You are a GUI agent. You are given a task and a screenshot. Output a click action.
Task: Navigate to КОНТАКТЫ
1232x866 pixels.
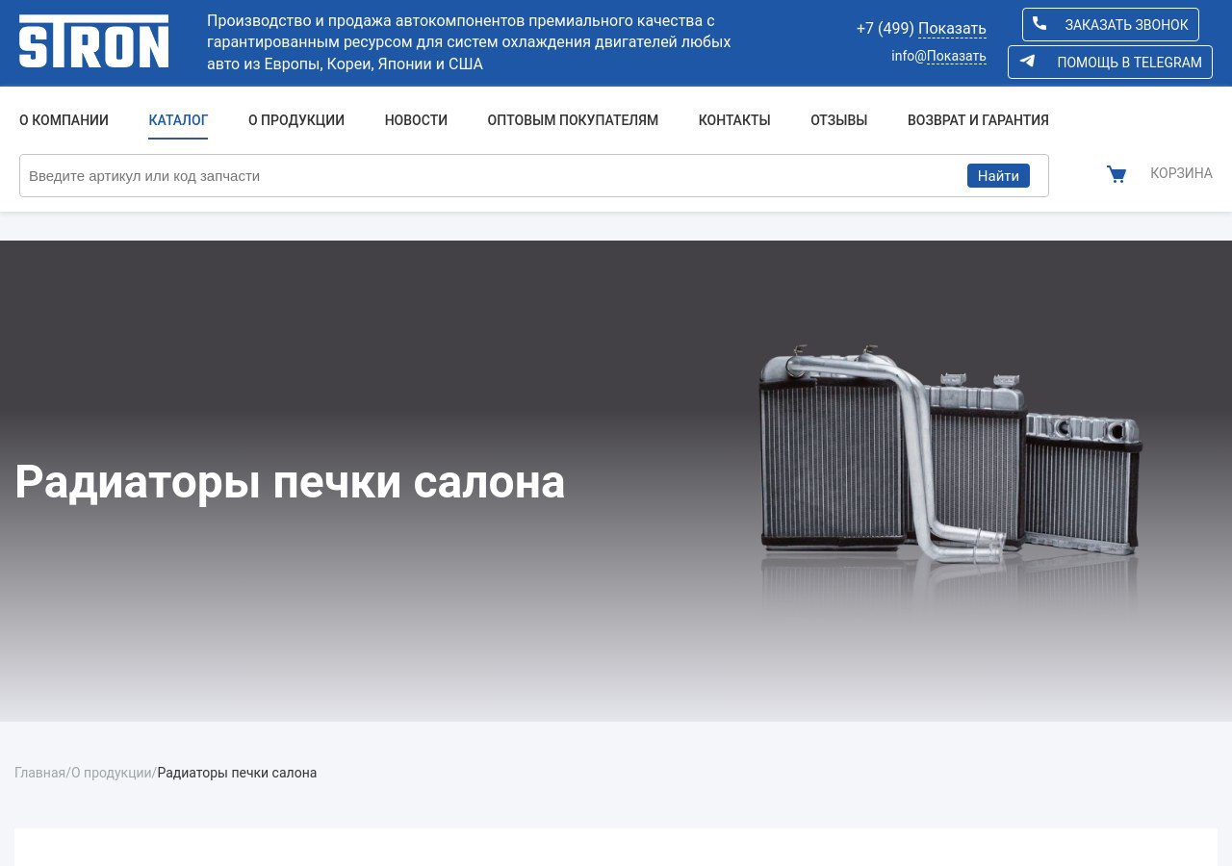pyautogui.click(x=734, y=119)
